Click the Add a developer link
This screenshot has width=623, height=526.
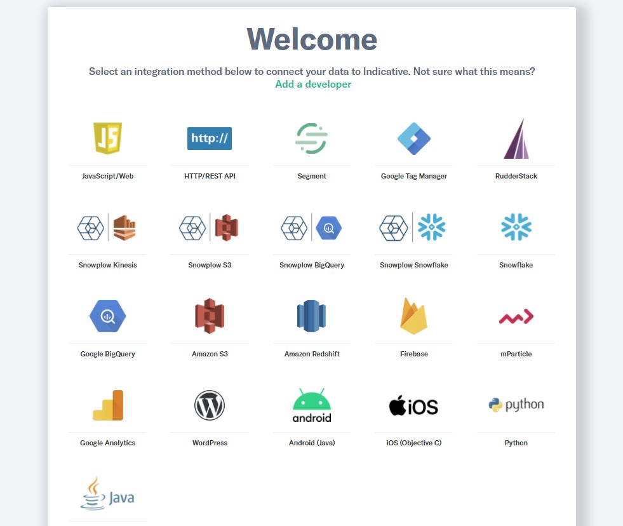click(x=313, y=84)
